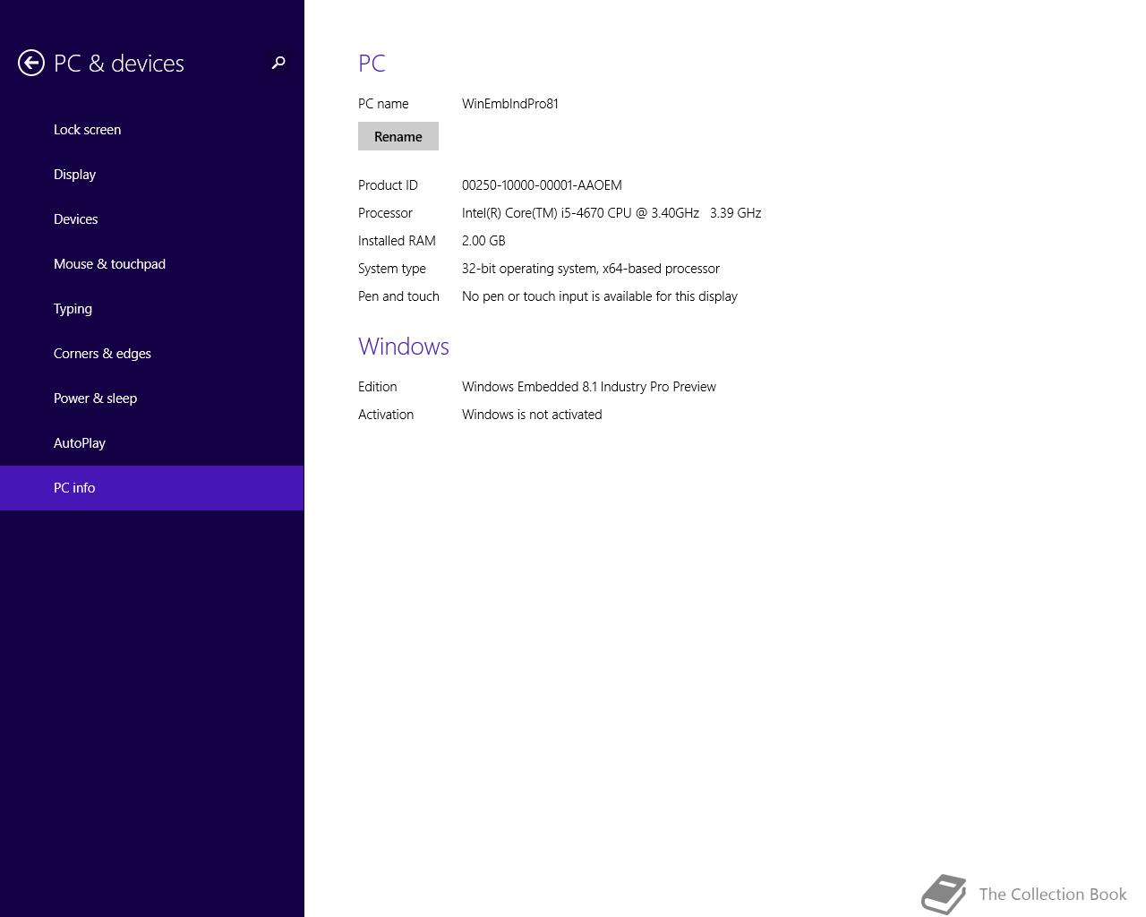Select Typing in the sidebar
1146x917 pixels.
coord(151,309)
